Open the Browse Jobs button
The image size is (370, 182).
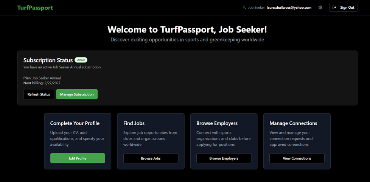click(151, 158)
